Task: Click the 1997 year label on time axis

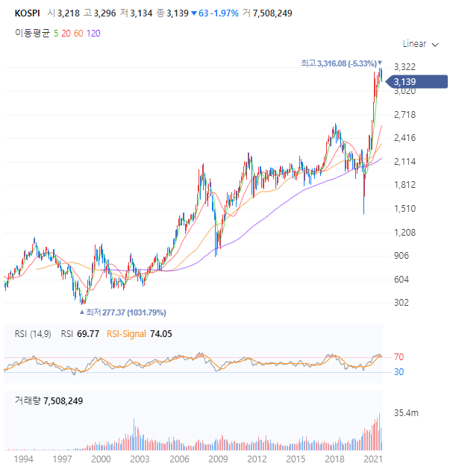Action: 62,459
